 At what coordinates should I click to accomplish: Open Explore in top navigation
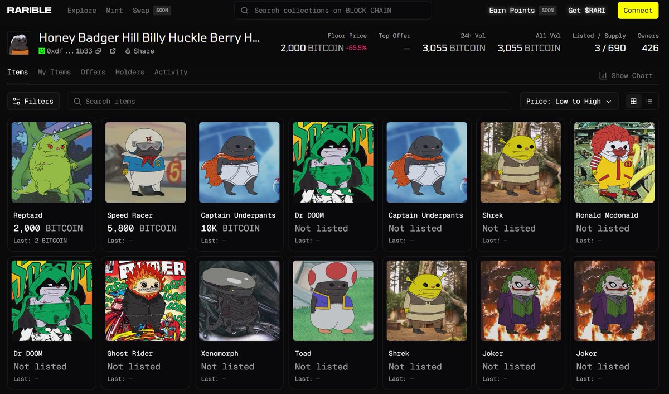(x=81, y=10)
